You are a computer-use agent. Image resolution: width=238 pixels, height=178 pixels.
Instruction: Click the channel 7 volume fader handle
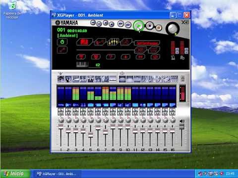[105, 132]
